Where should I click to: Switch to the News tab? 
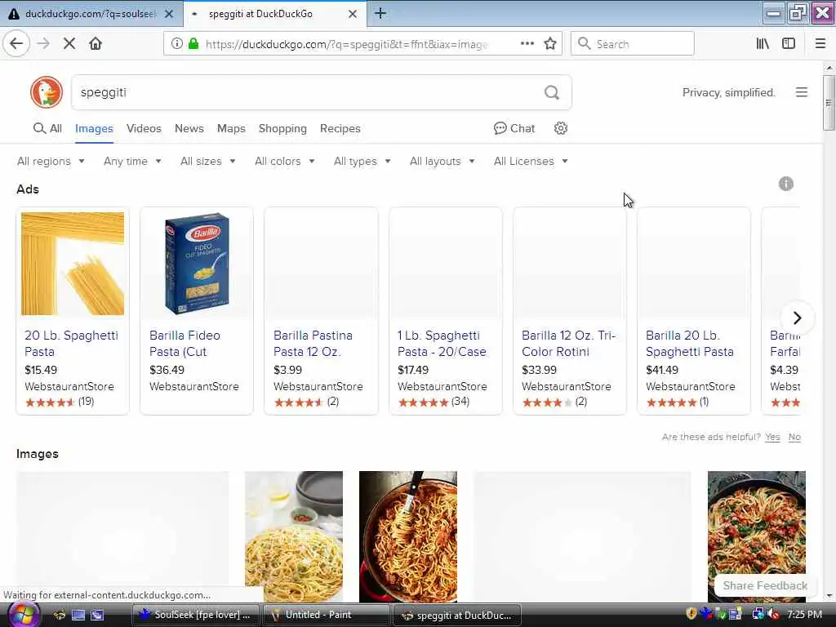(189, 128)
